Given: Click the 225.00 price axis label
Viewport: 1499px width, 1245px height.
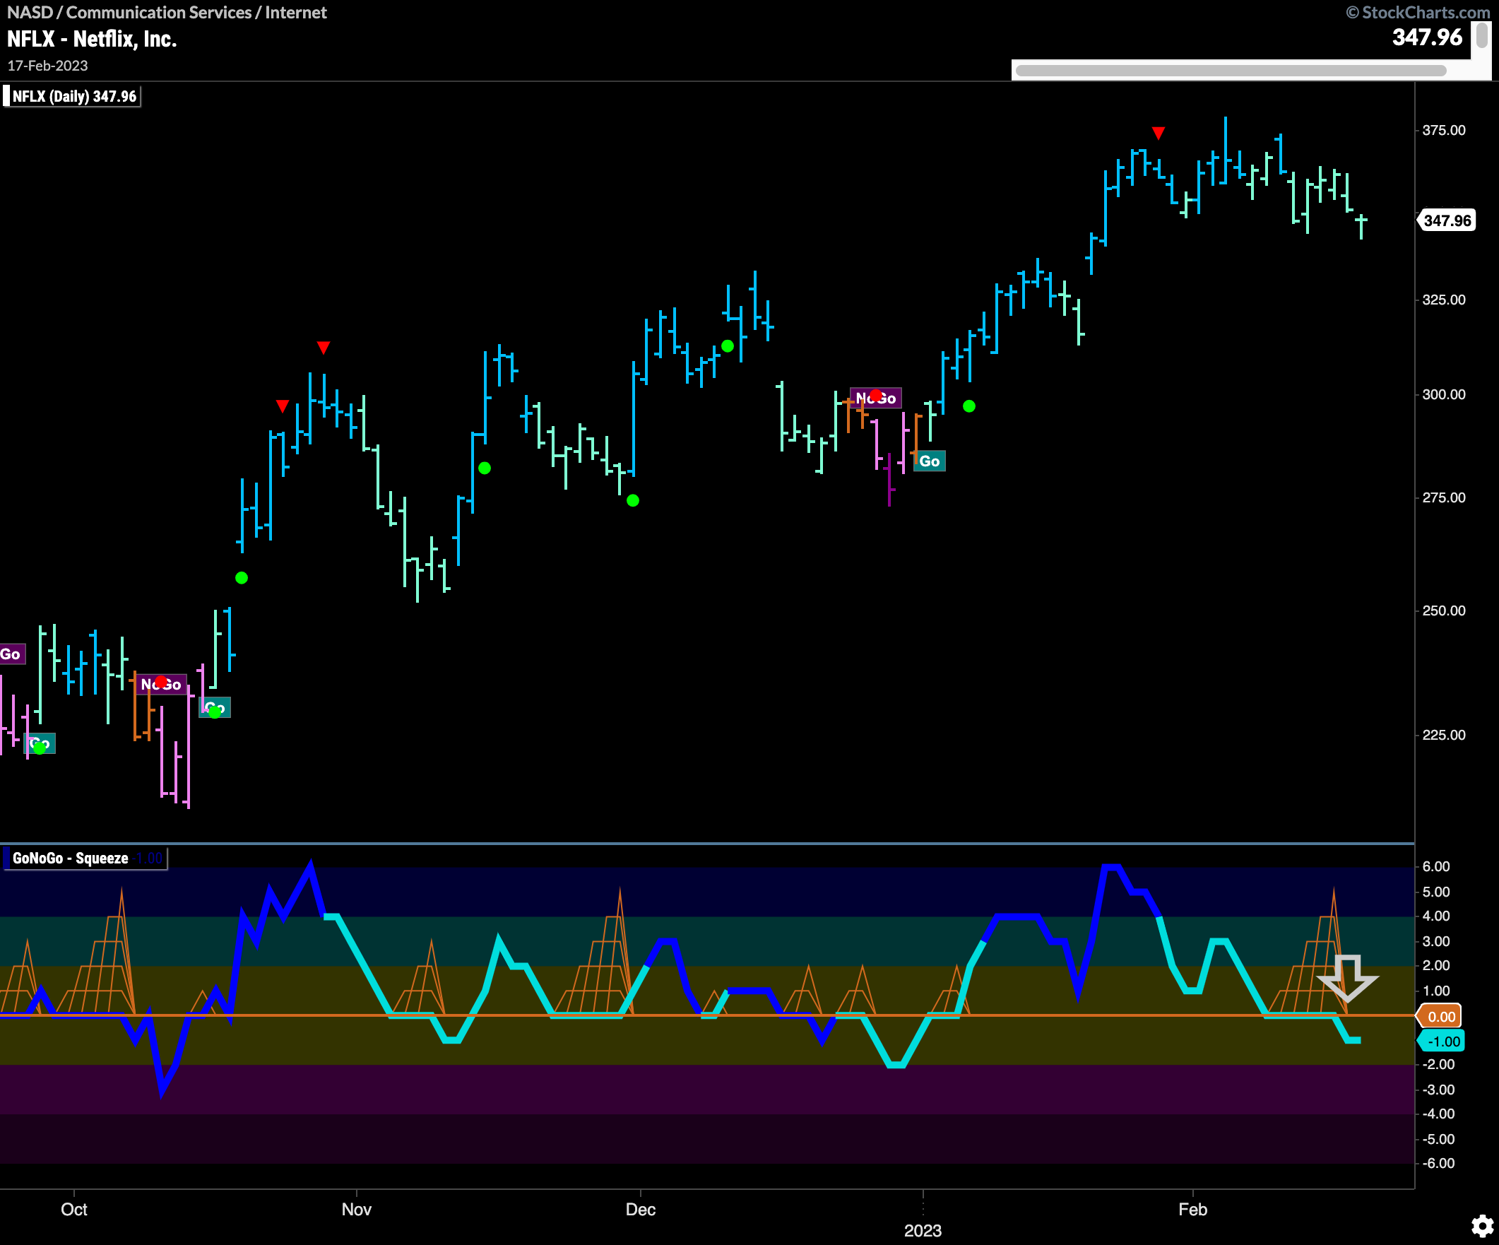Looking at the screenshot, I should point(1444,735).
